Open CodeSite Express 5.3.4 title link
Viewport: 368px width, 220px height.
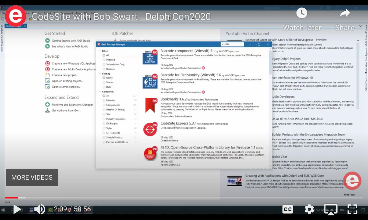(178, 123)
